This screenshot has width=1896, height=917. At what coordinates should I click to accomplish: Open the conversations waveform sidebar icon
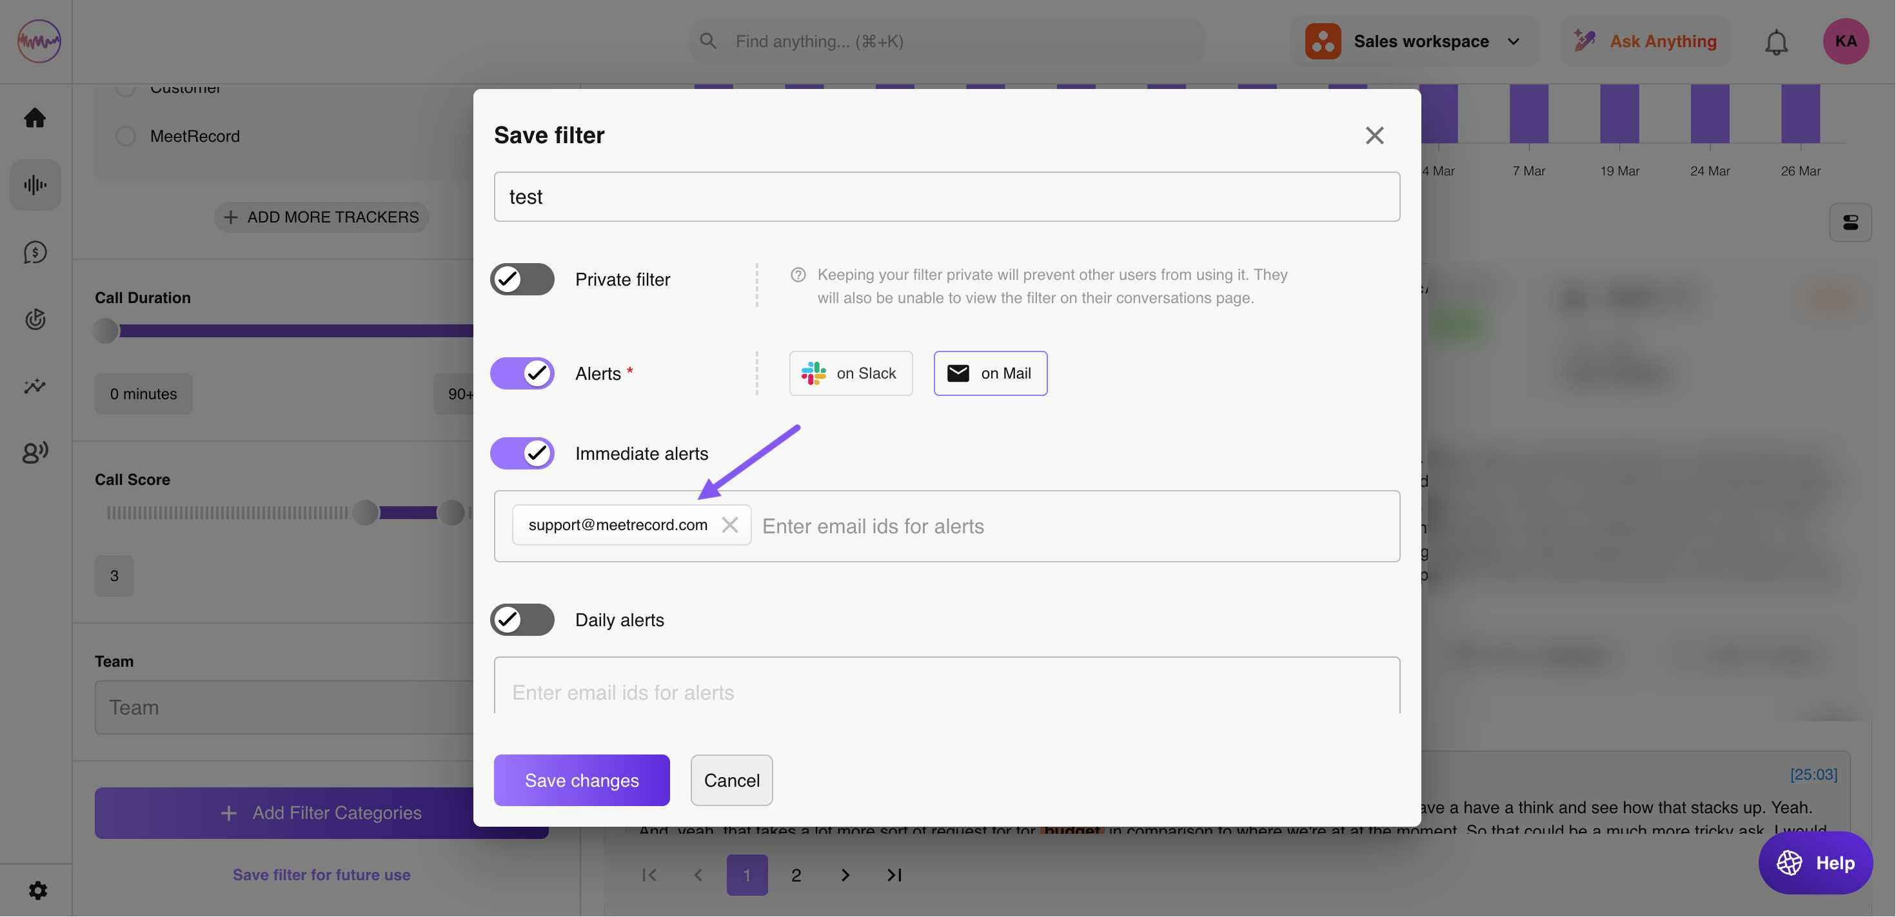[x=35, y=184]
